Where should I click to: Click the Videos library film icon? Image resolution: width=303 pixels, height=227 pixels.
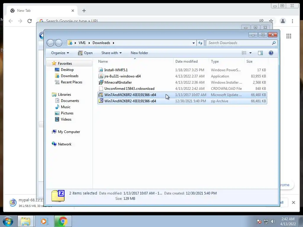pos(57,119)
